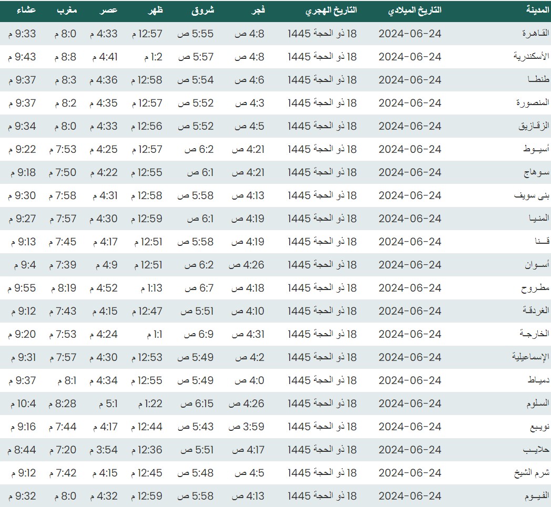Select the Hijri date in الفيوم row
This screenshot has width=551, height=507.
tap(322, 496)
